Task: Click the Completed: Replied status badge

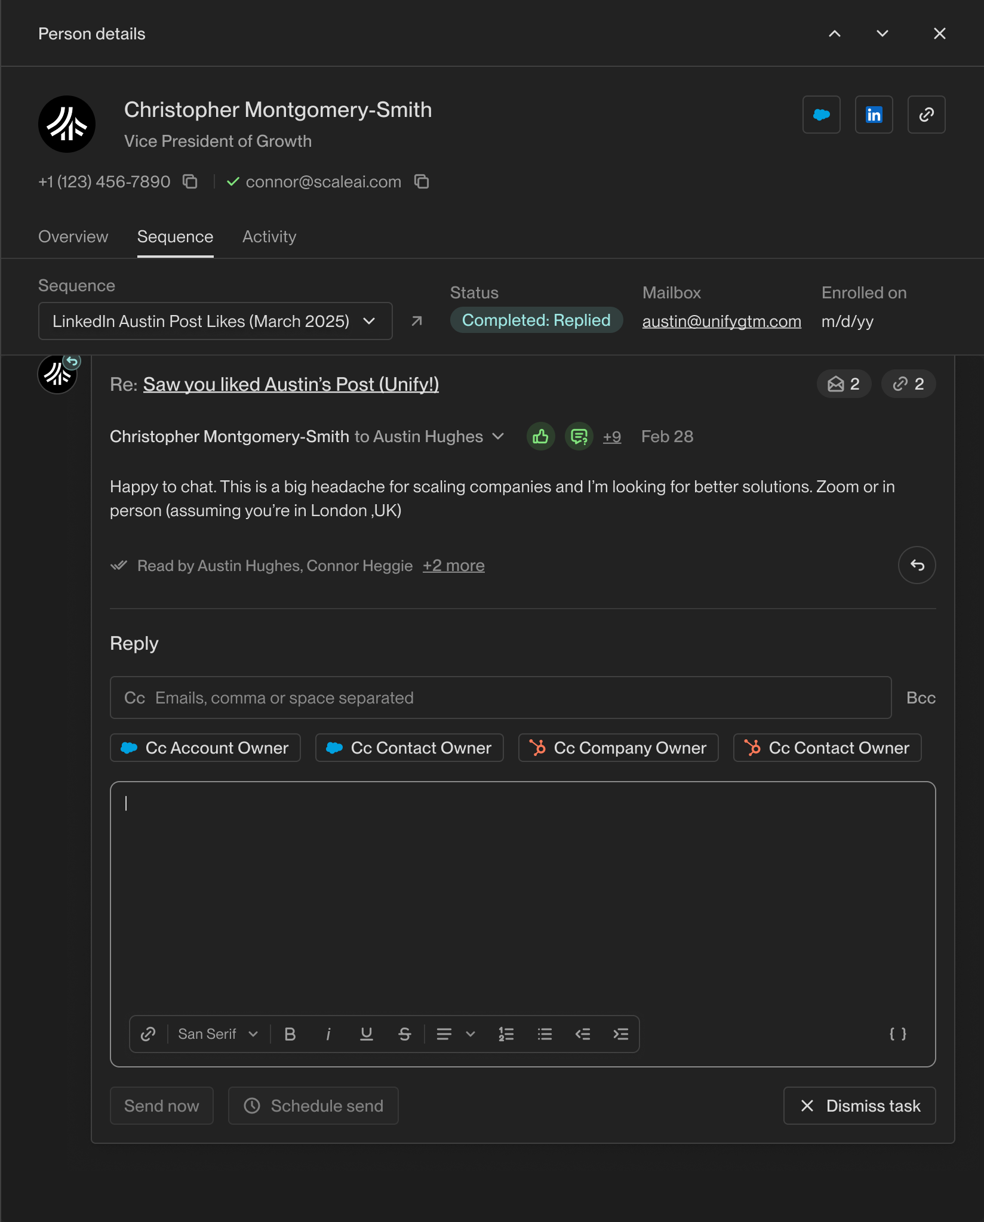Action: click(536, 320)
